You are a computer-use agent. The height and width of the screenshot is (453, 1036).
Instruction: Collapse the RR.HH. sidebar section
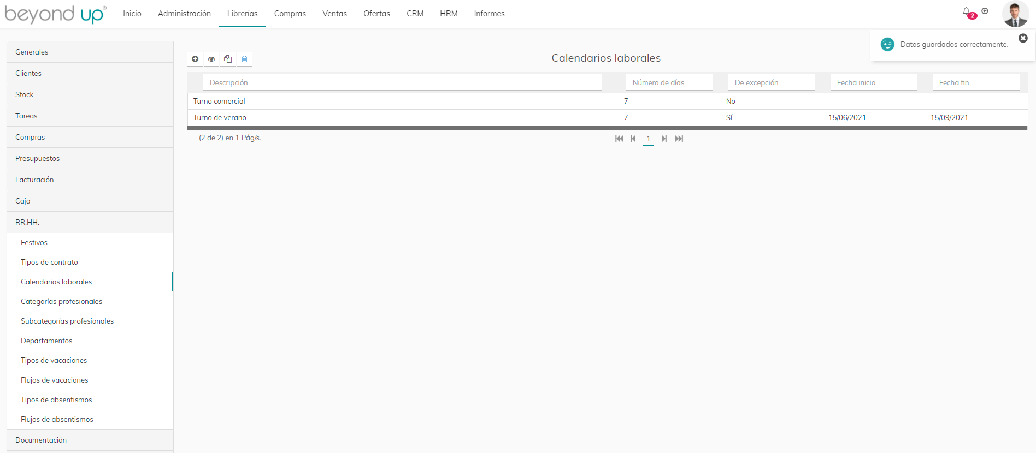(x=90, y=222)
